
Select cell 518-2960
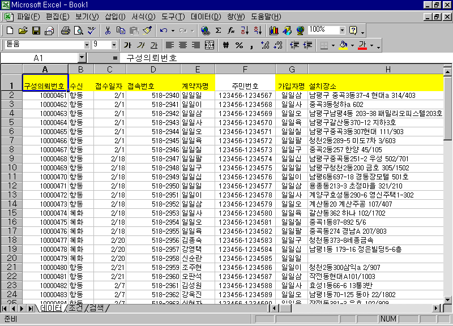coord(153,276)
